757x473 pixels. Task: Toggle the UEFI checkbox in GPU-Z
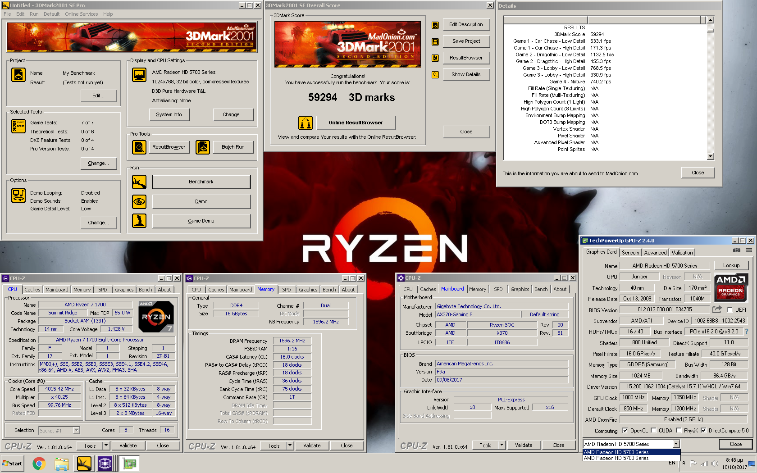click(730, 310)
